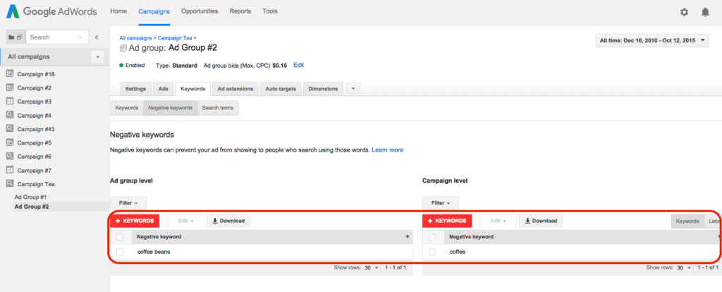
Task: Select all ad group negative keywords checkbox
Action: coord(120,237)
